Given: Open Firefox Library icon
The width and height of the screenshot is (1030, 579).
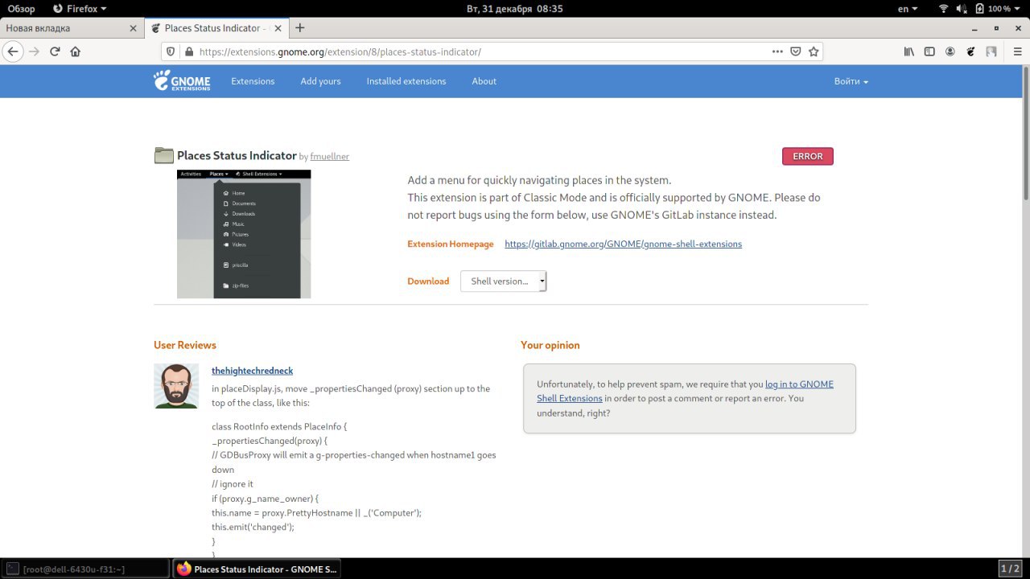Looking at the screenshot, I should 909,51.
